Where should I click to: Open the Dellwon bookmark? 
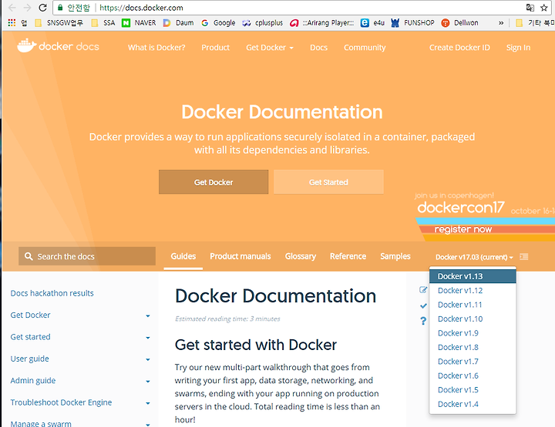click(459, 22)
